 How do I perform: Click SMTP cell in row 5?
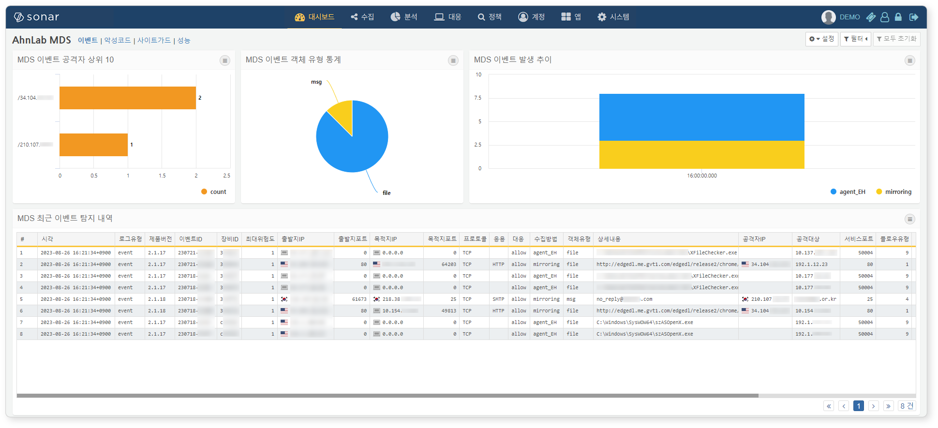point(498,299)
